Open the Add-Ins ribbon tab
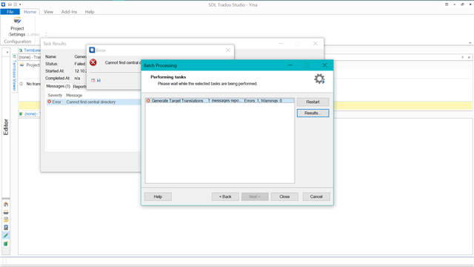 69,12
